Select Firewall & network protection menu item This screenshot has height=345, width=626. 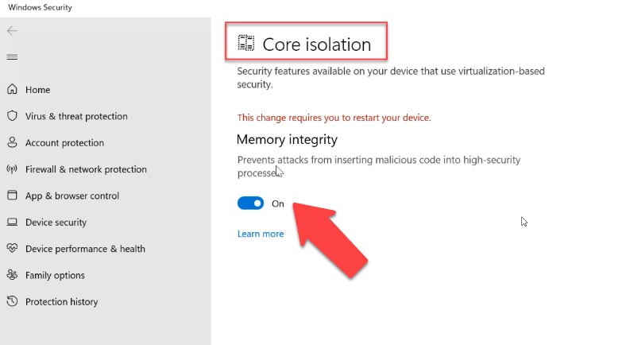(87, 169)
